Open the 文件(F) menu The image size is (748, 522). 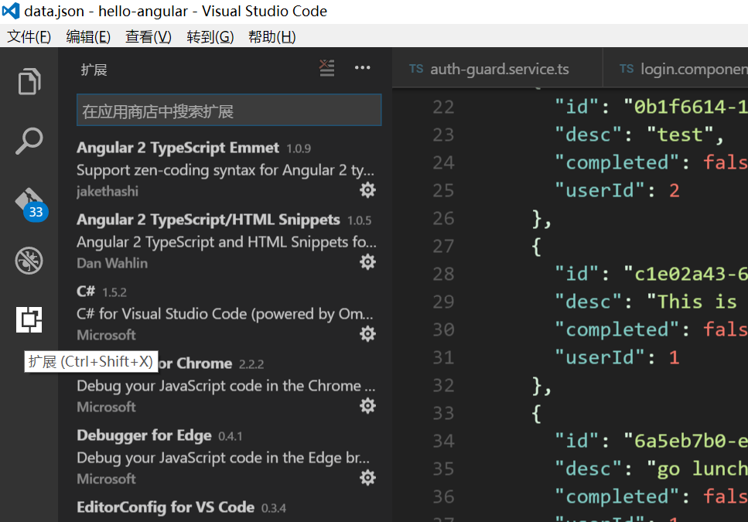[29, 36]
